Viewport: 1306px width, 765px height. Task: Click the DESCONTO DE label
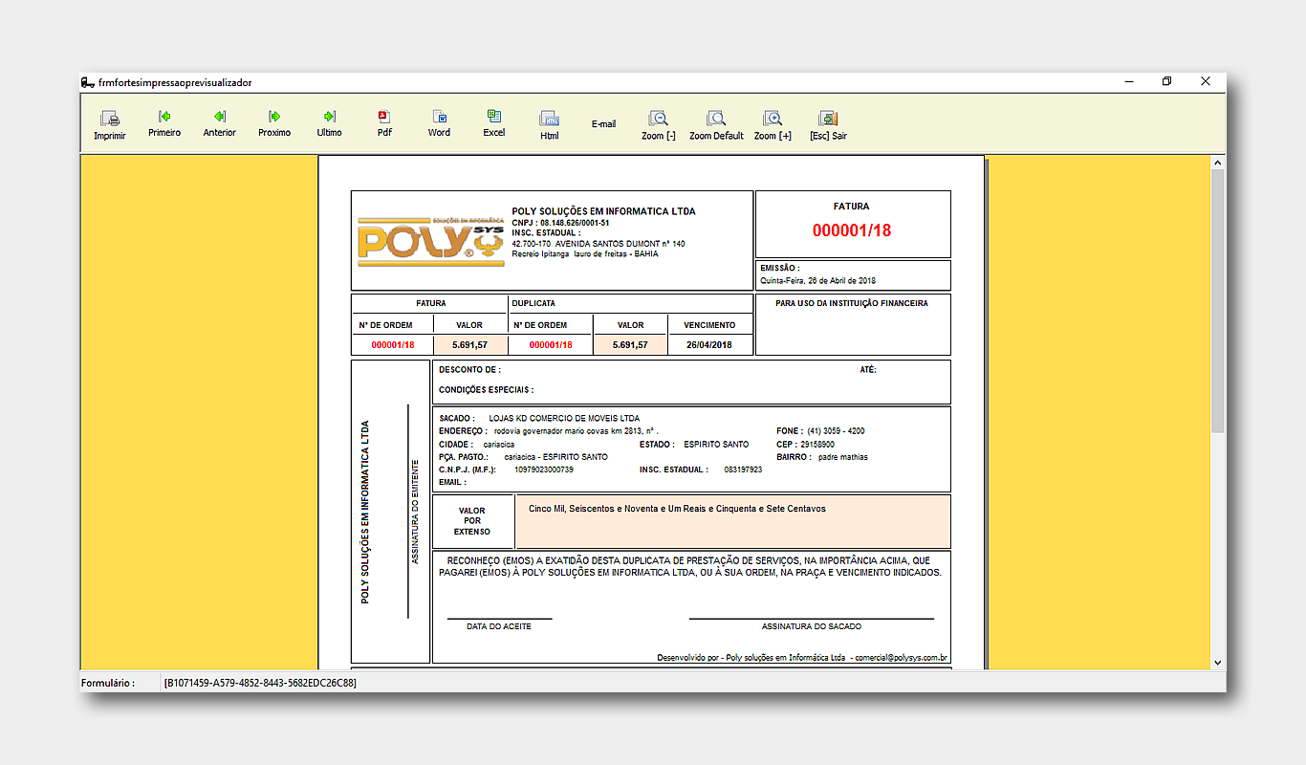pyautogui.click(x=469, y=369)
